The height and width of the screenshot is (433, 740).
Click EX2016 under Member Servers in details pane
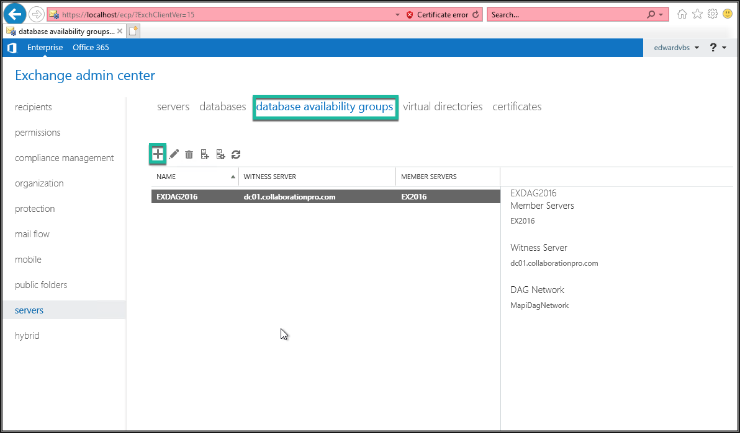pos(523,221)
